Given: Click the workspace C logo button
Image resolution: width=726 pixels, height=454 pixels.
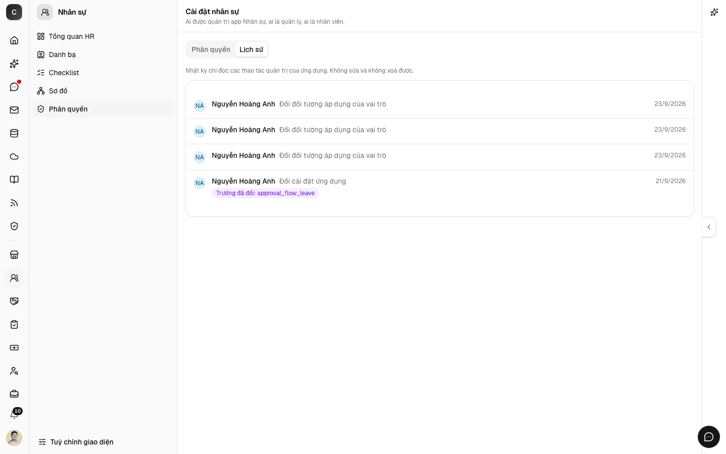Looking at the screenshot, I should [14, 12].
